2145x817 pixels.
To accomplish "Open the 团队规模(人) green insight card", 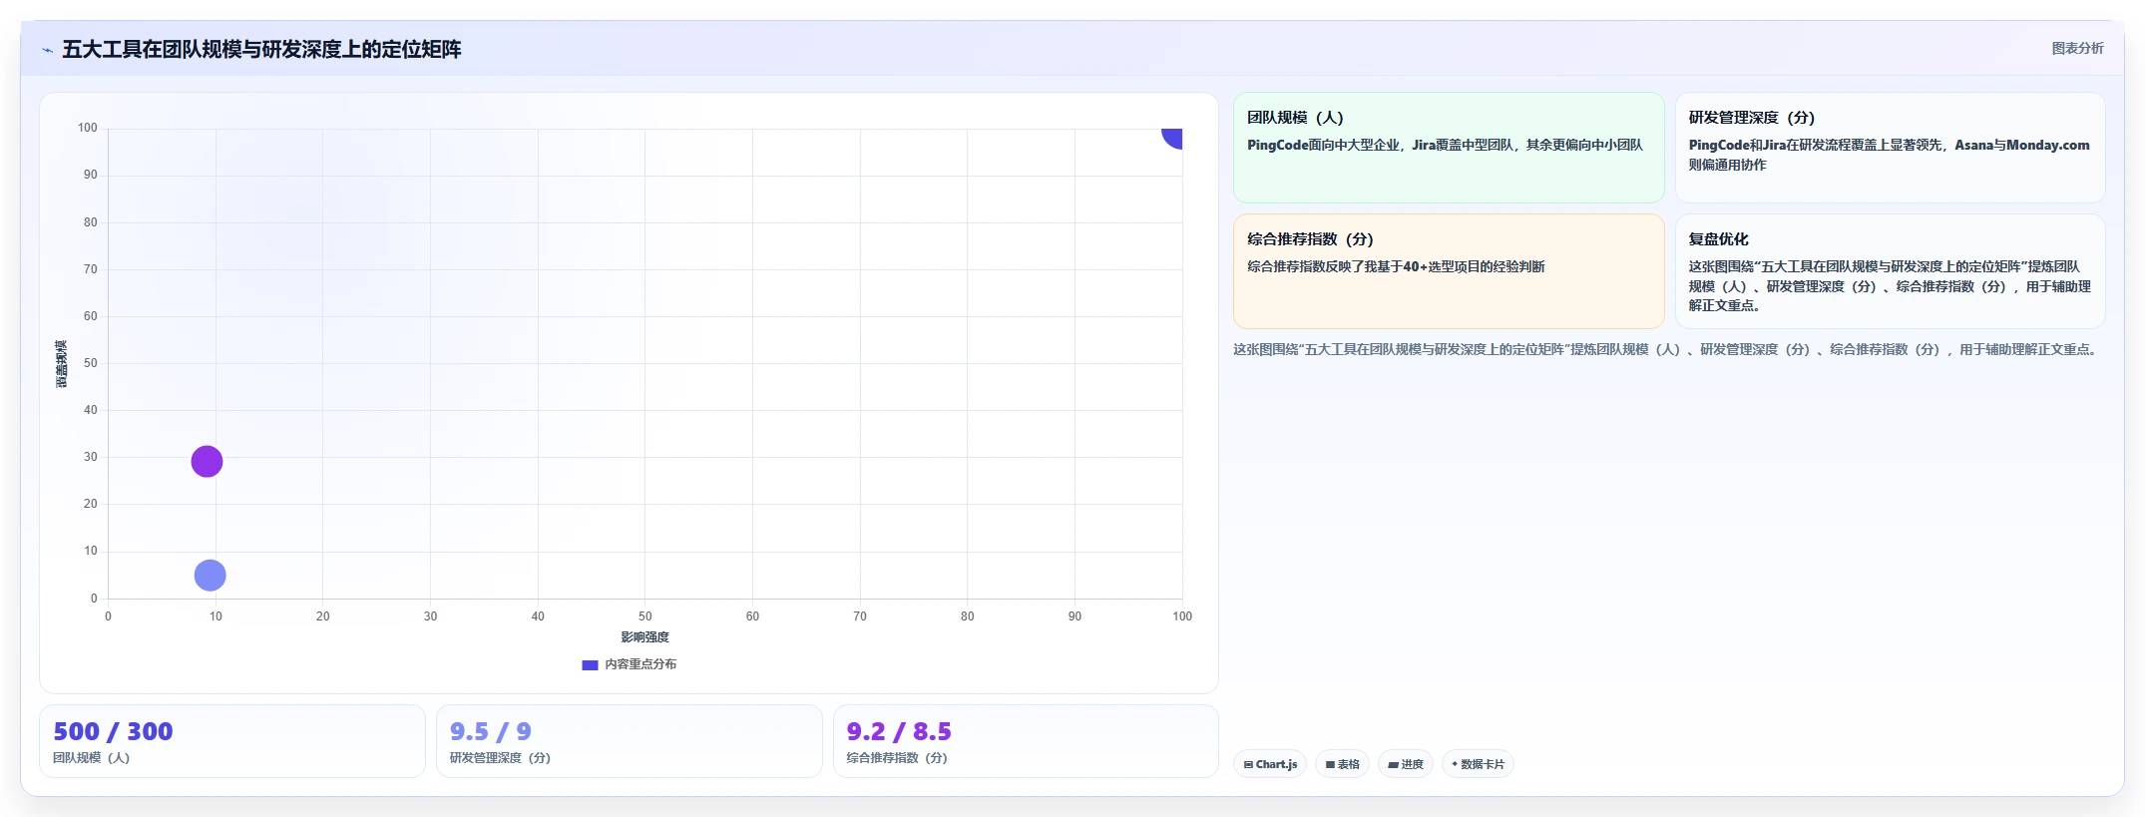I will pos(1449,148).
